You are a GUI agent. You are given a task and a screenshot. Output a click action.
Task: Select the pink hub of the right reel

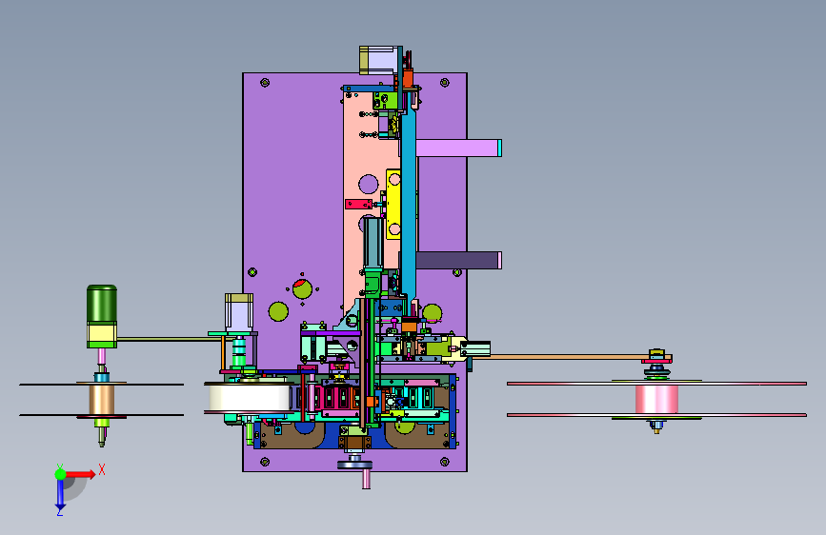656,399
